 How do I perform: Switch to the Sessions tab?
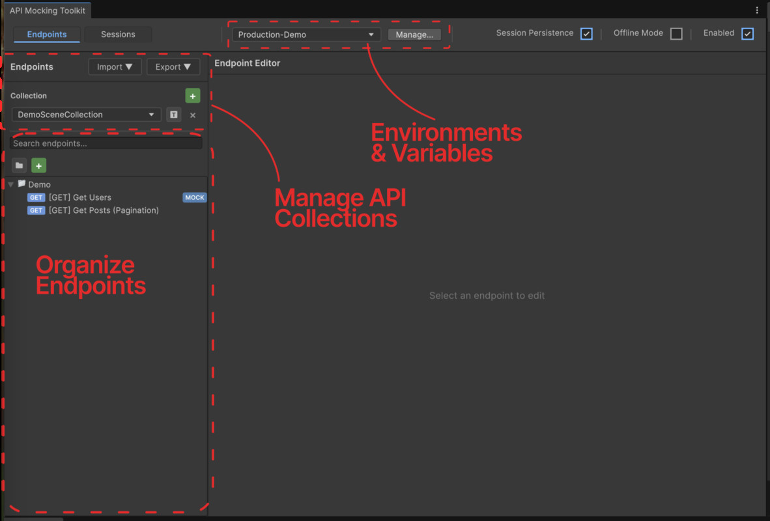coord(118,35)
